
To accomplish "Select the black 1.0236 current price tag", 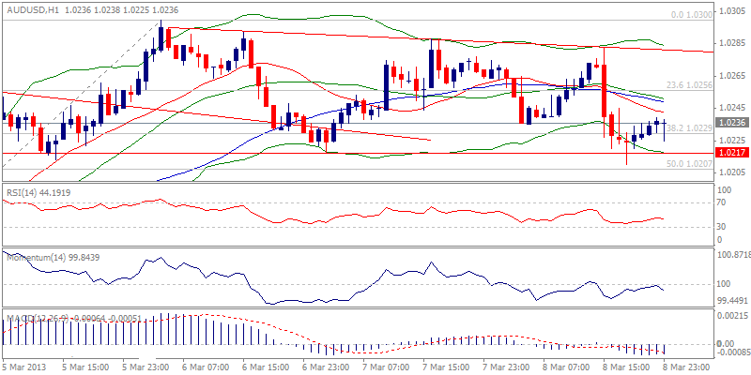I will pos(730,122).
